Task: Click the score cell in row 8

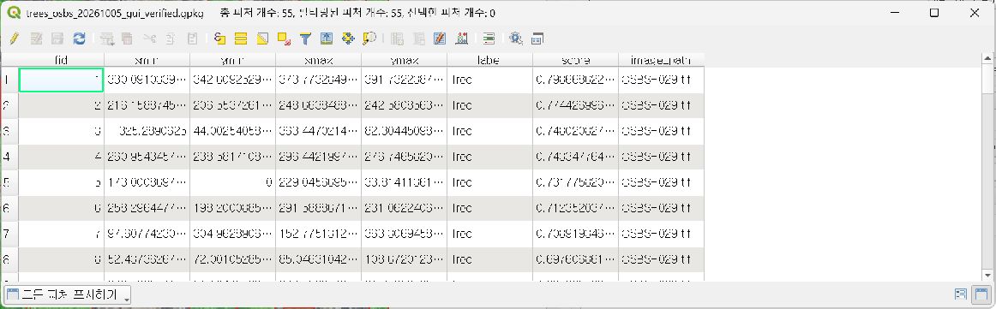Action: [575, 258]
